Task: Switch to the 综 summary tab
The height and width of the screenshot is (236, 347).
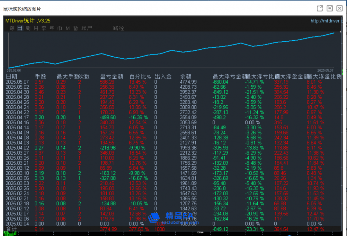Action: point(12,28)
